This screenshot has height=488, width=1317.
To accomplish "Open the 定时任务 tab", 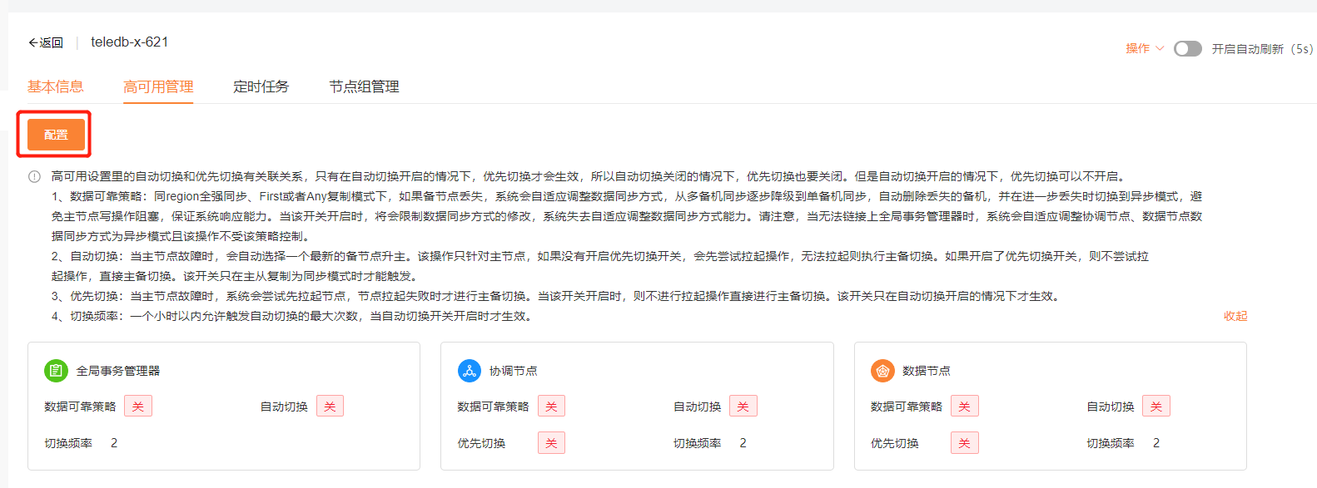I will pyautogui.click(x=261, y=86).
